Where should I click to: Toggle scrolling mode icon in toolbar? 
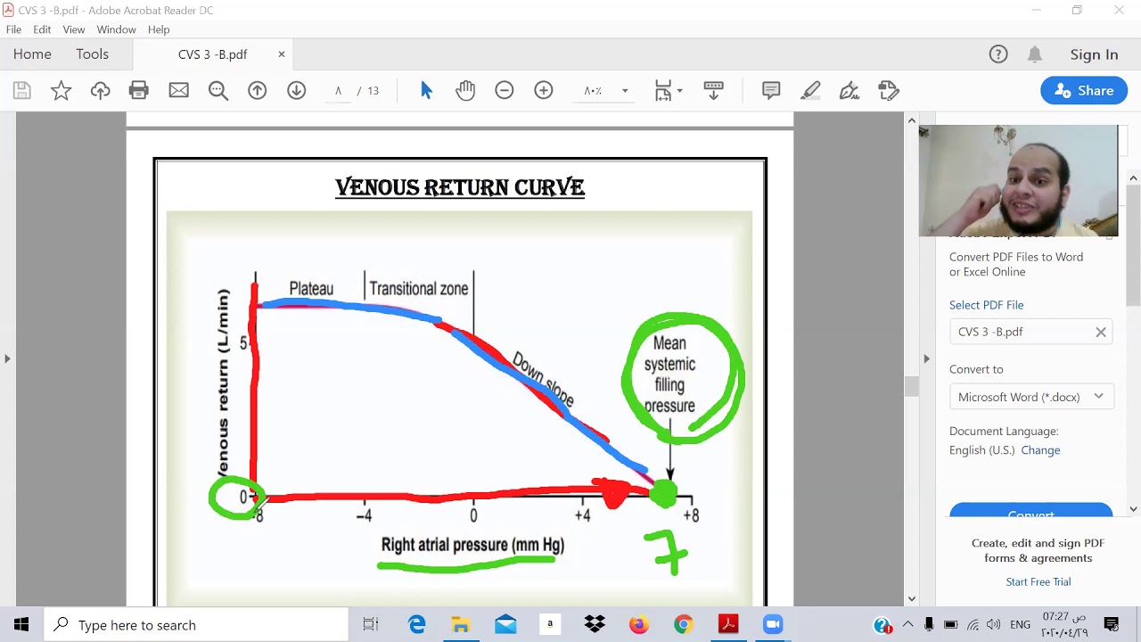point(713,90)
